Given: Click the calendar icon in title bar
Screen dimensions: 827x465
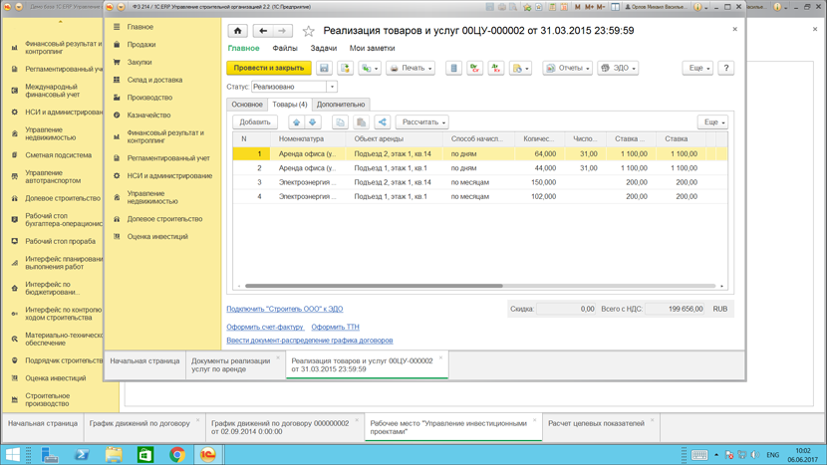Looking at the screenshot, I should (564, 7).
